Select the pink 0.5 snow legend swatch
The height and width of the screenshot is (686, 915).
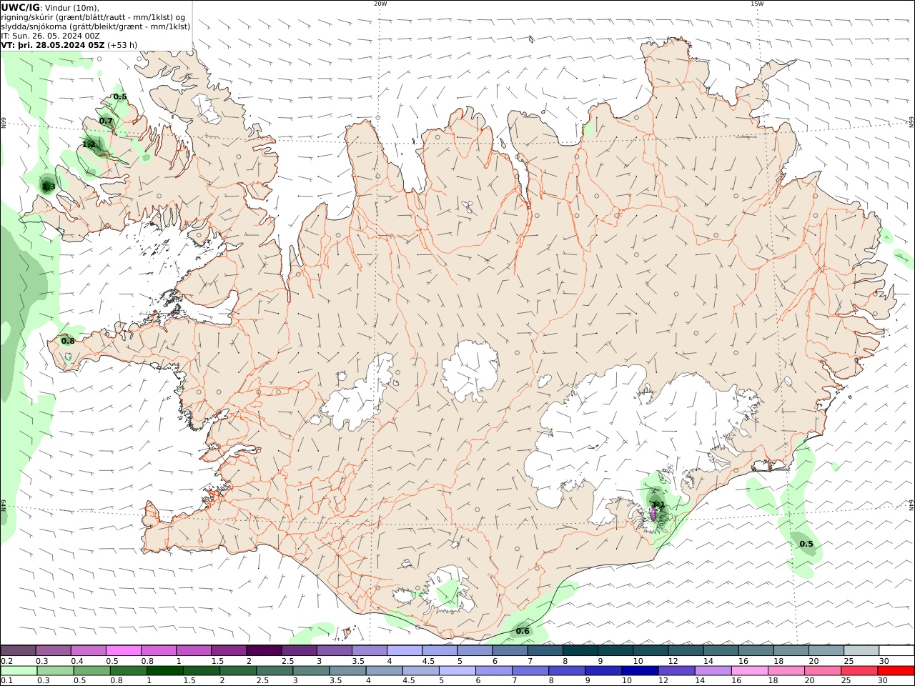pyautogui.click(x=123, y=651)
